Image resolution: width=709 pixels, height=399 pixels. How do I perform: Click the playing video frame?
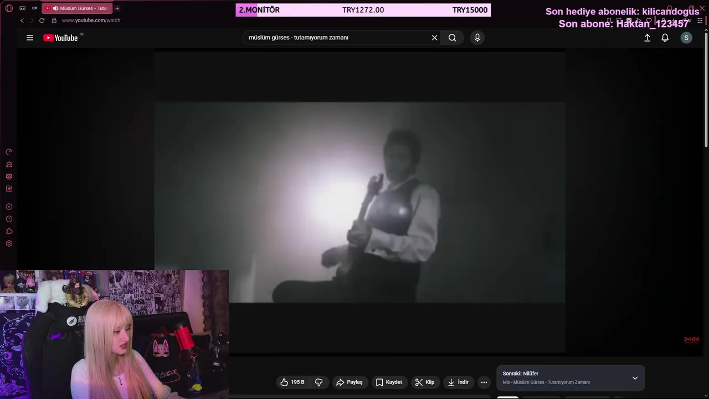click(359, 202)
